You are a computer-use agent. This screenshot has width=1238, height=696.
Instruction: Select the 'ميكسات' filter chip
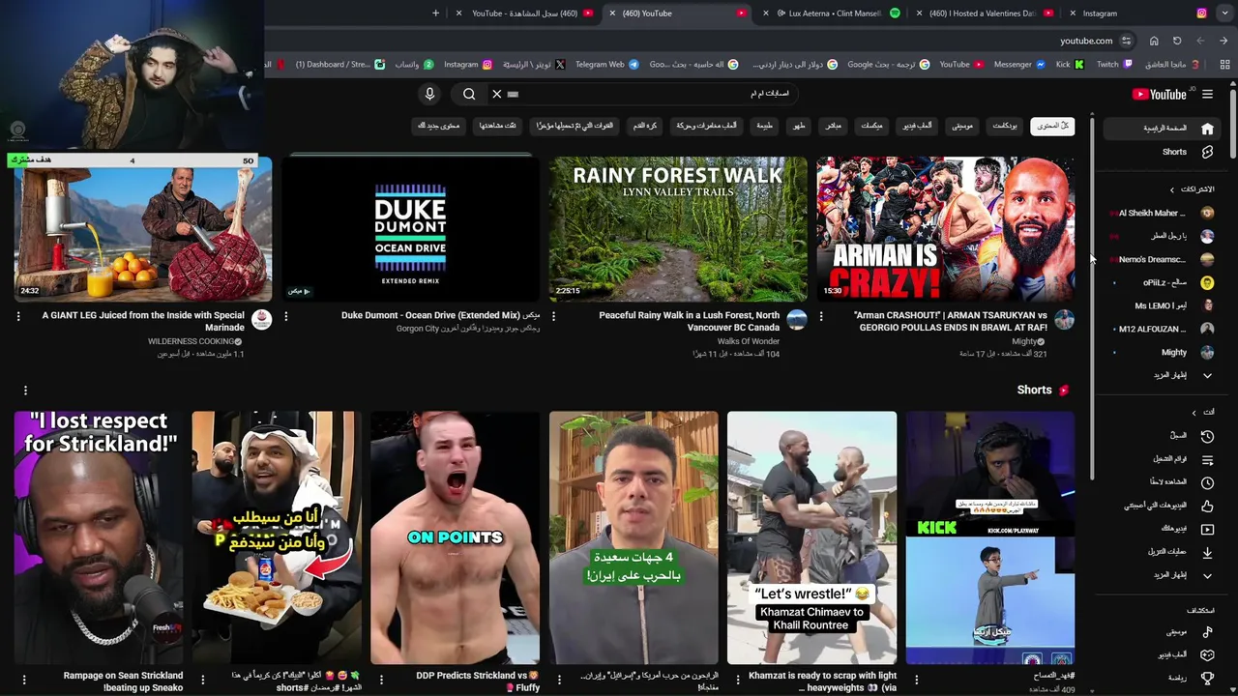pos(871,126)
